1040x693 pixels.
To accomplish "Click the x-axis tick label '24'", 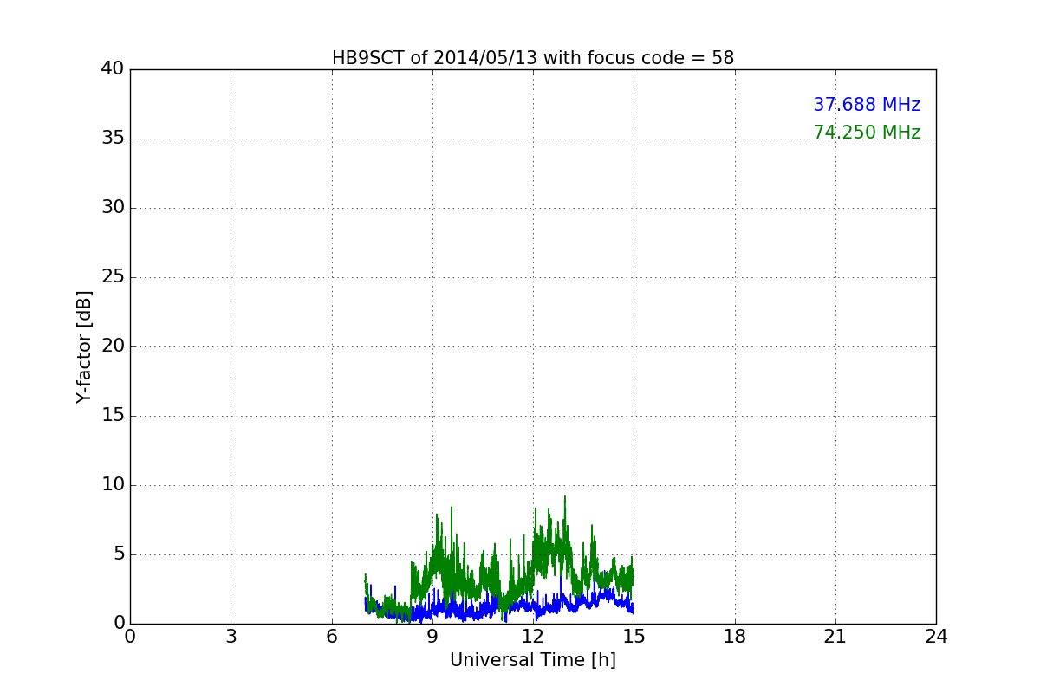I will [x=936, y=637].
